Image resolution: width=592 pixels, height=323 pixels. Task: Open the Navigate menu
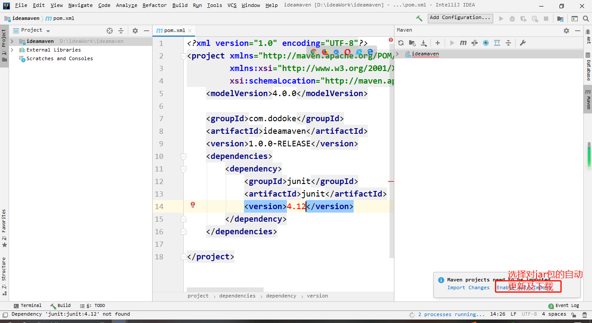(x=80, y=5)
